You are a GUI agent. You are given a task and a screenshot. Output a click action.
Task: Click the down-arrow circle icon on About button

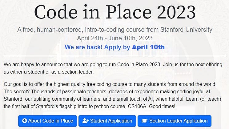tap(24, 121)
